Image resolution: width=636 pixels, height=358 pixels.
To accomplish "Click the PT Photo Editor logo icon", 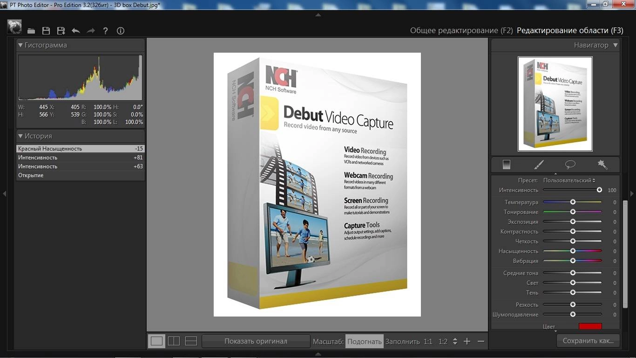I will coord(14,27).
